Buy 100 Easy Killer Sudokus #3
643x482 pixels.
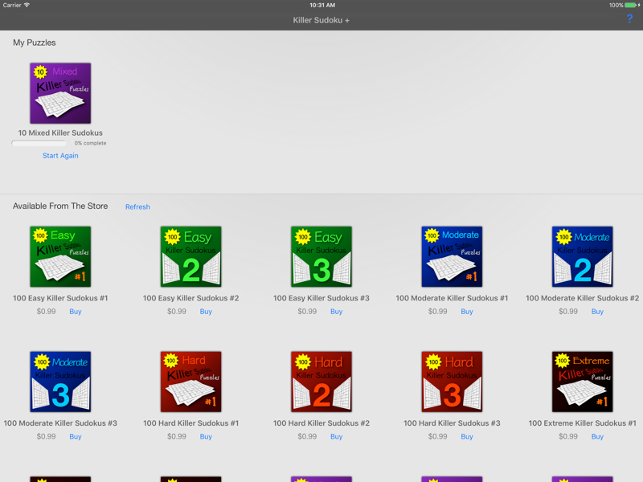click(x=336, y=312)
